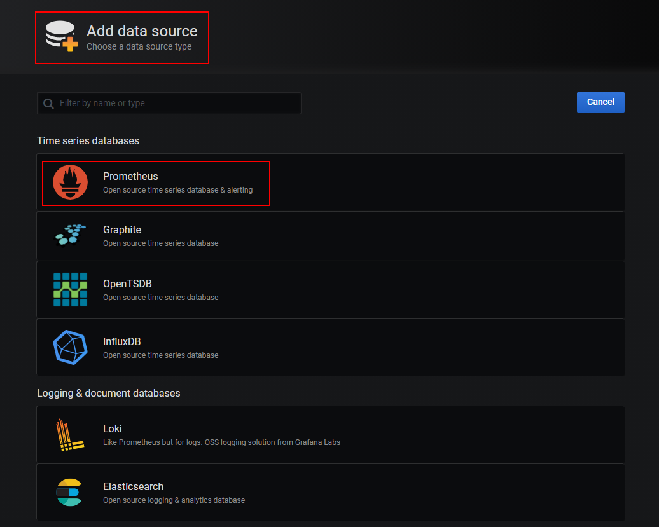Click the OpenTSDB grid logo icon

70,289
